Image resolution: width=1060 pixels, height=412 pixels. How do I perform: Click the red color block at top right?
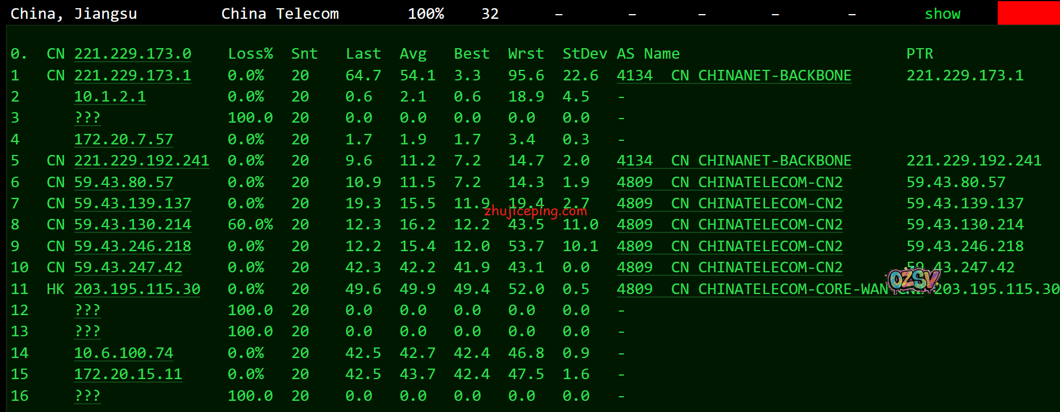point(1028,13)
